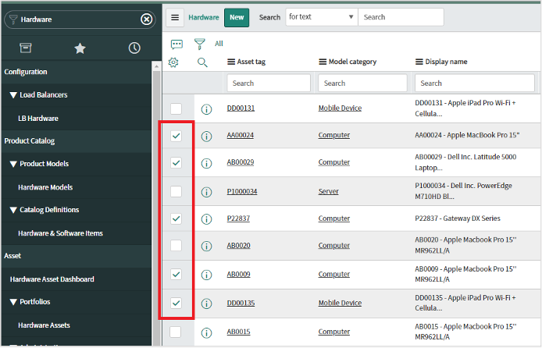This screenshot has height=348, width=542.
Task: Open the 'for text' search dropdown
Action: [x=322, y=17]
